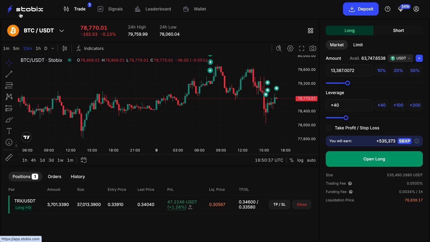Adjust the Leverage slider handle
Image resolution: width=430 pixels, height=242 pixels.
pyautogui.click(x=346, y=118)
